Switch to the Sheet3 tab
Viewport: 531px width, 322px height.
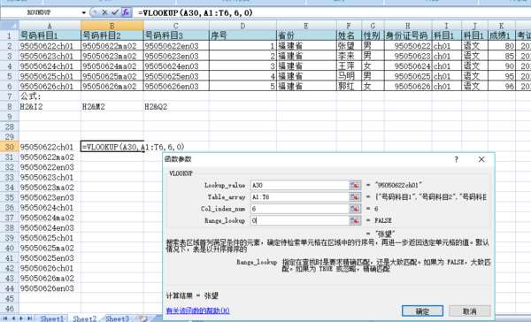117,318
